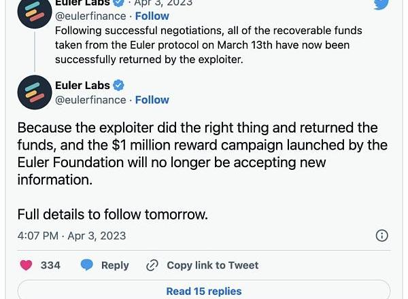Image resolution: width=408 pixels, height=299 pixels.
Task: Open the @eulerfinance handle on the lower tweet
Action: pos(90,100)
